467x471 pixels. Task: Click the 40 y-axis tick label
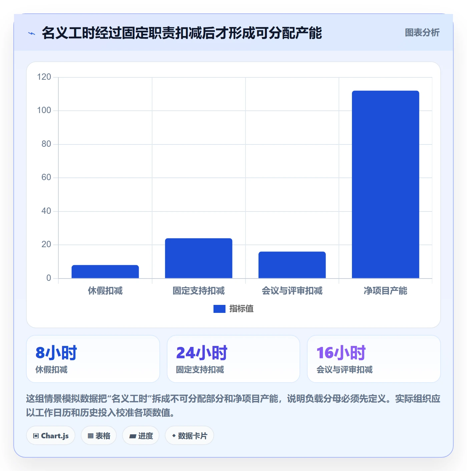pos(46,211)
